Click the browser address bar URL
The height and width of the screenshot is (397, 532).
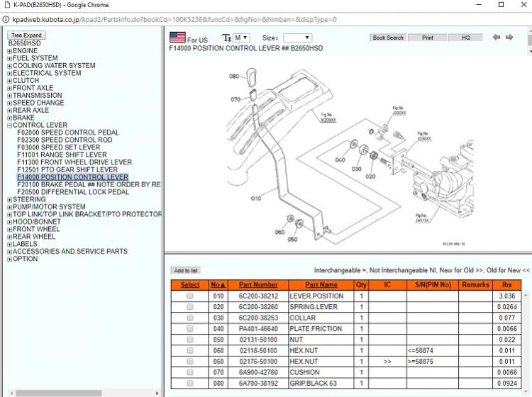[174, 20]
